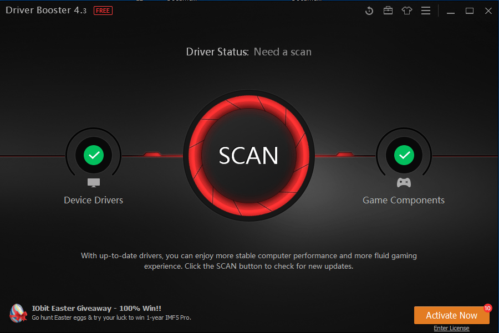The width and height of the screenshot is (499, 333).
Task: Select the green checkmark above Device Drivers
Action: coord(93,155)
